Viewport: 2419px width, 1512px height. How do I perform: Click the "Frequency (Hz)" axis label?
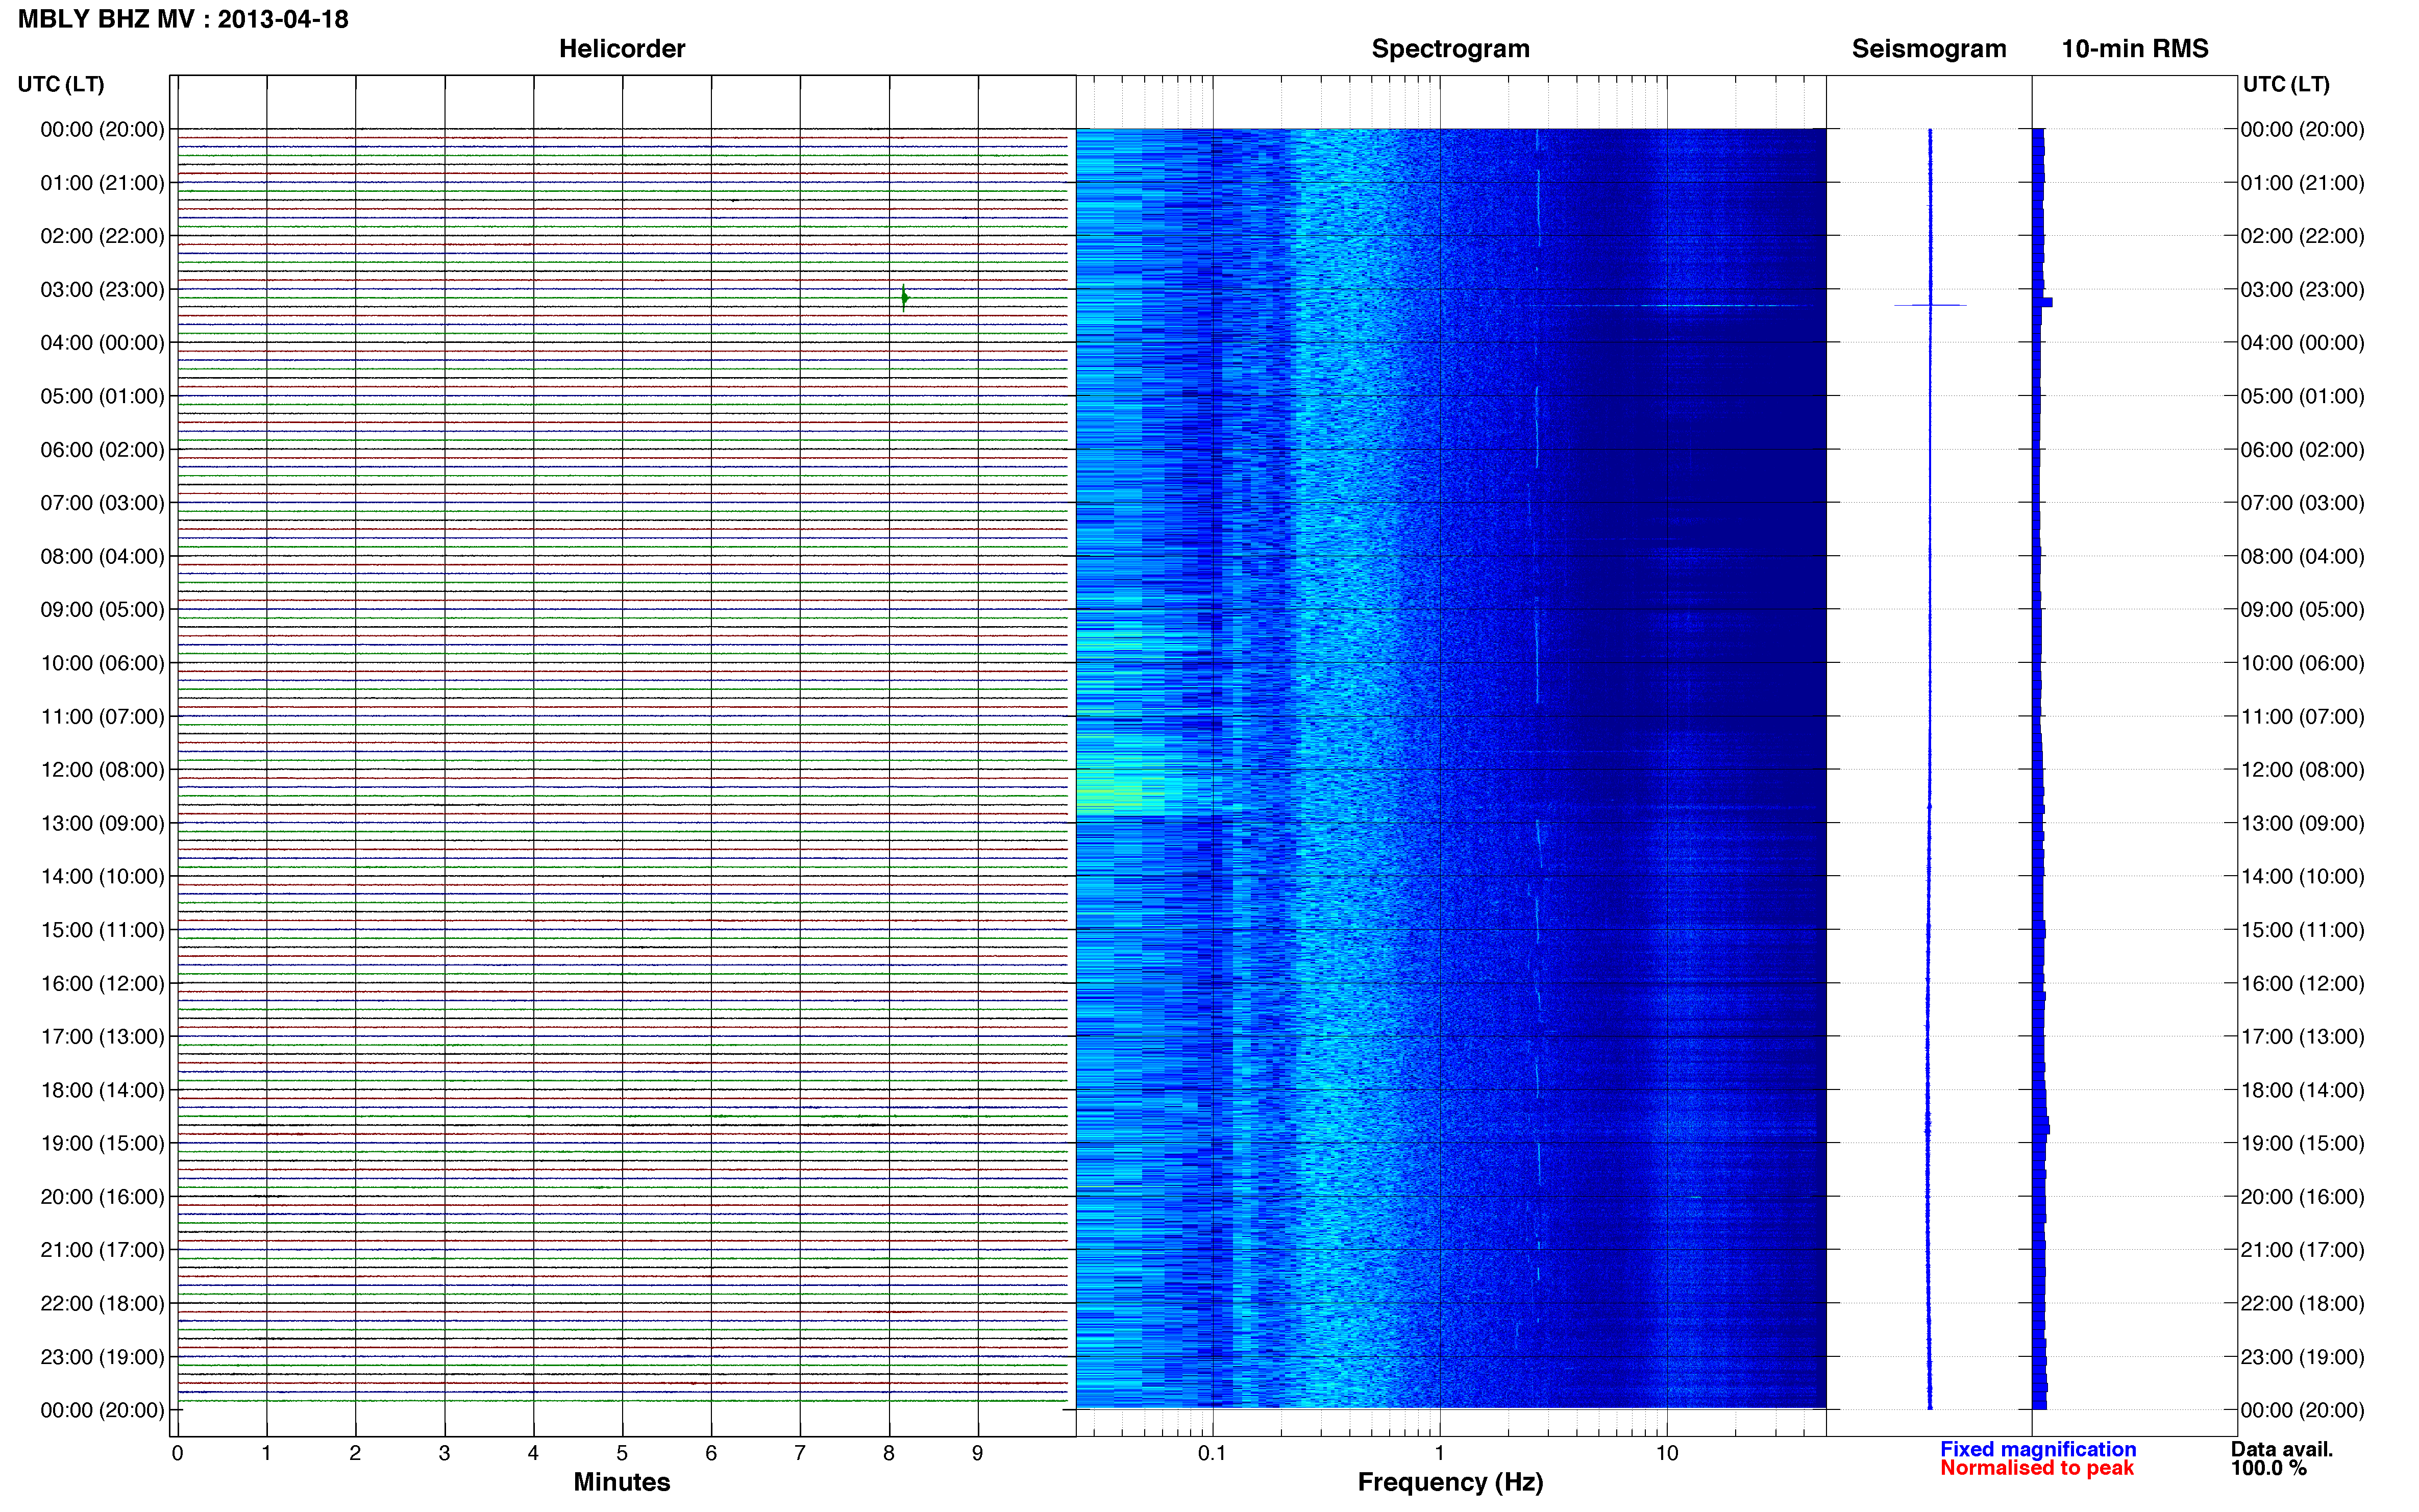tap(1450, 1482)
